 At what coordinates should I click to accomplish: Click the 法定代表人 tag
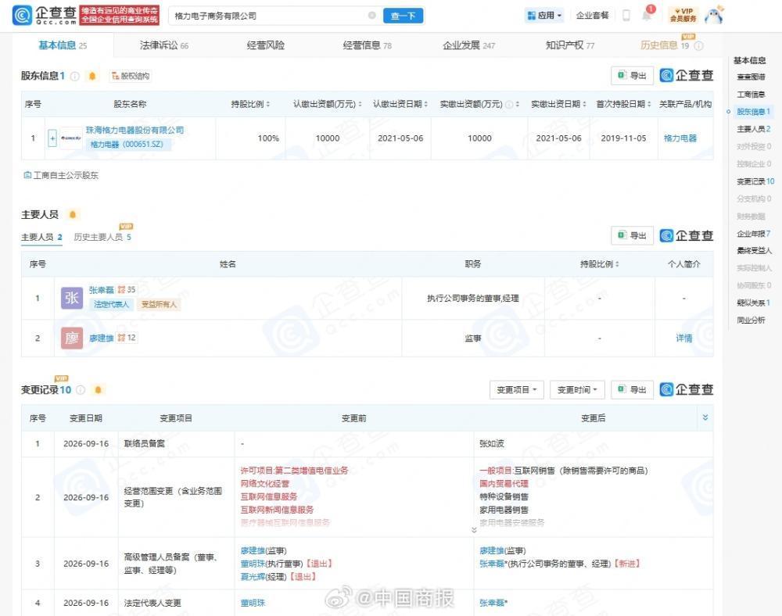(x=111, y=304)
